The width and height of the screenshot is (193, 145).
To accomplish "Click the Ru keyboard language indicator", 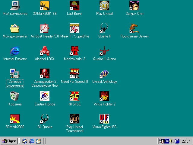I will click(167, 141).
